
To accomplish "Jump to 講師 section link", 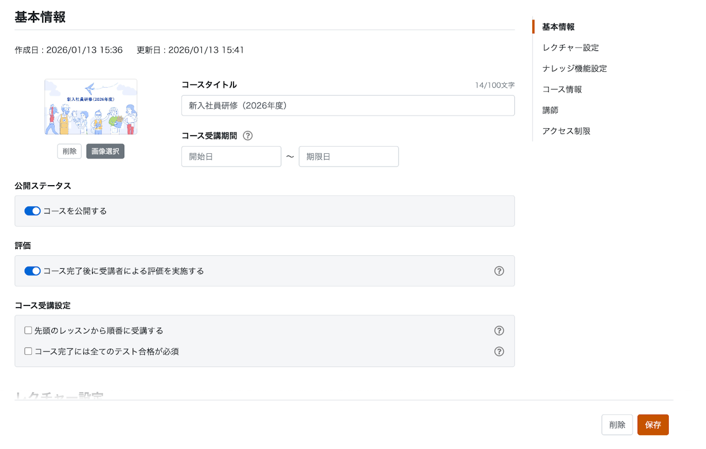I will 550,110.
